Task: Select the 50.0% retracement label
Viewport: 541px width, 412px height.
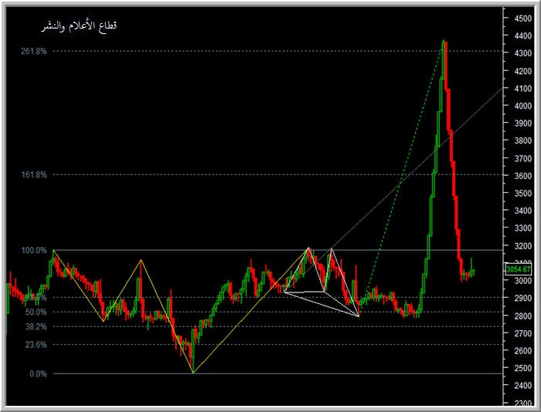Action: (36, 312)
